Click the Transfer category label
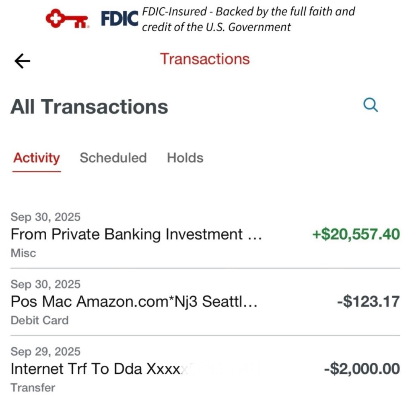This screenshot has width=412, height=397. (x=33, y=388)
